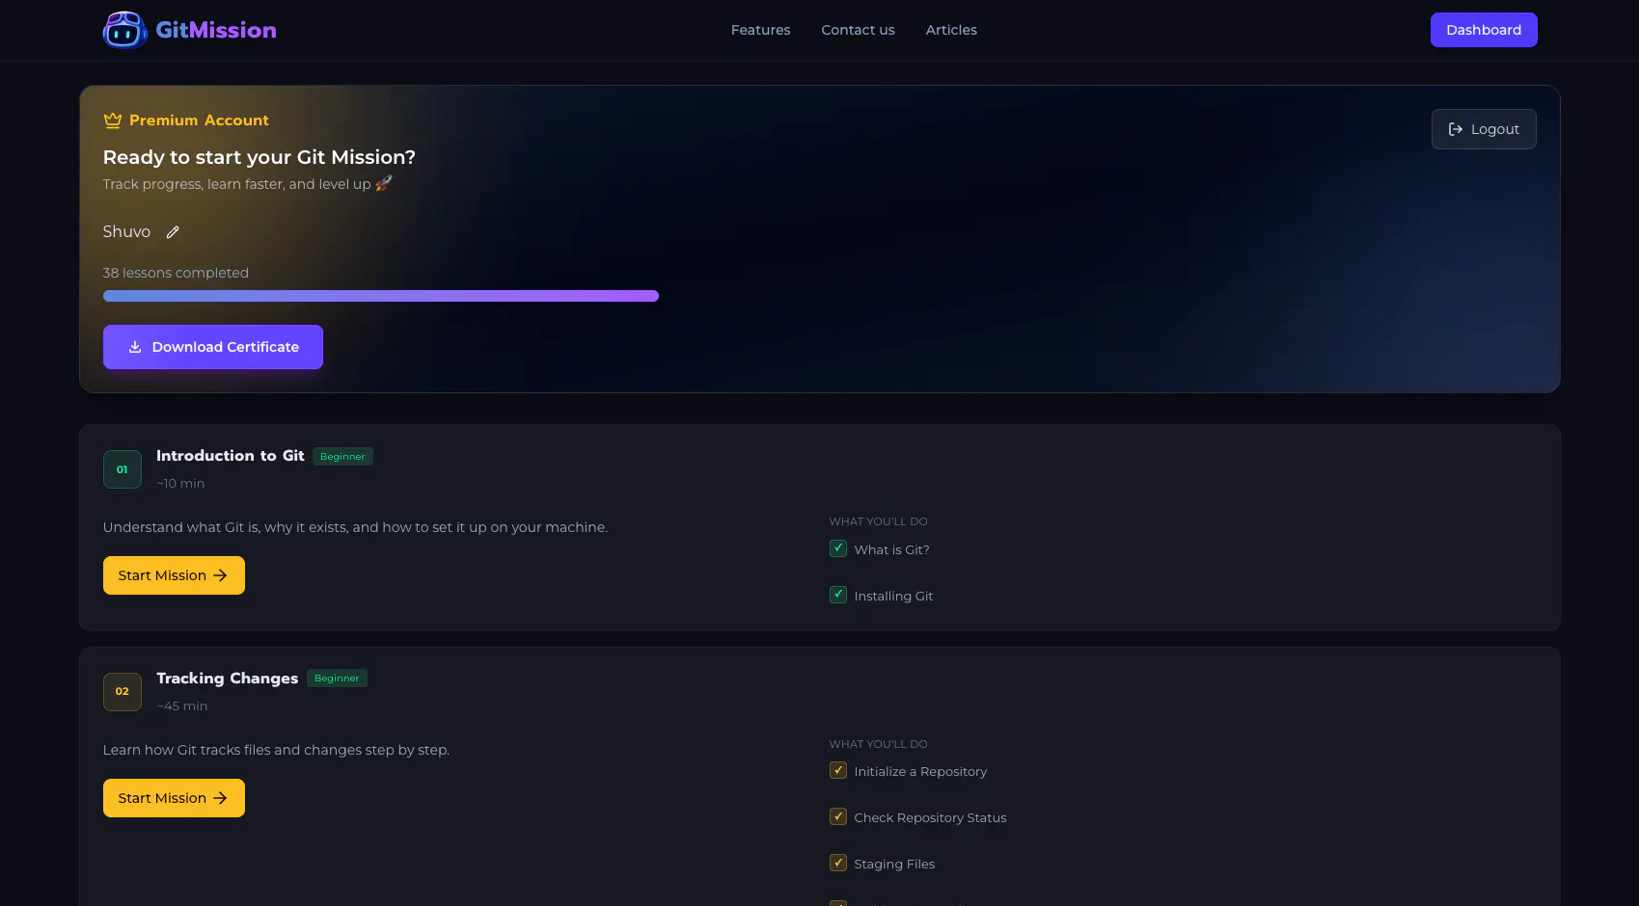
Task: Click the pencil icon next to Shuvo
Action: click(173, 232)
